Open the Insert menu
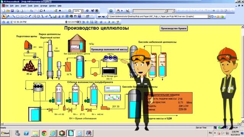This screenshot has height=137, width=244. click(x=23, y=6)
